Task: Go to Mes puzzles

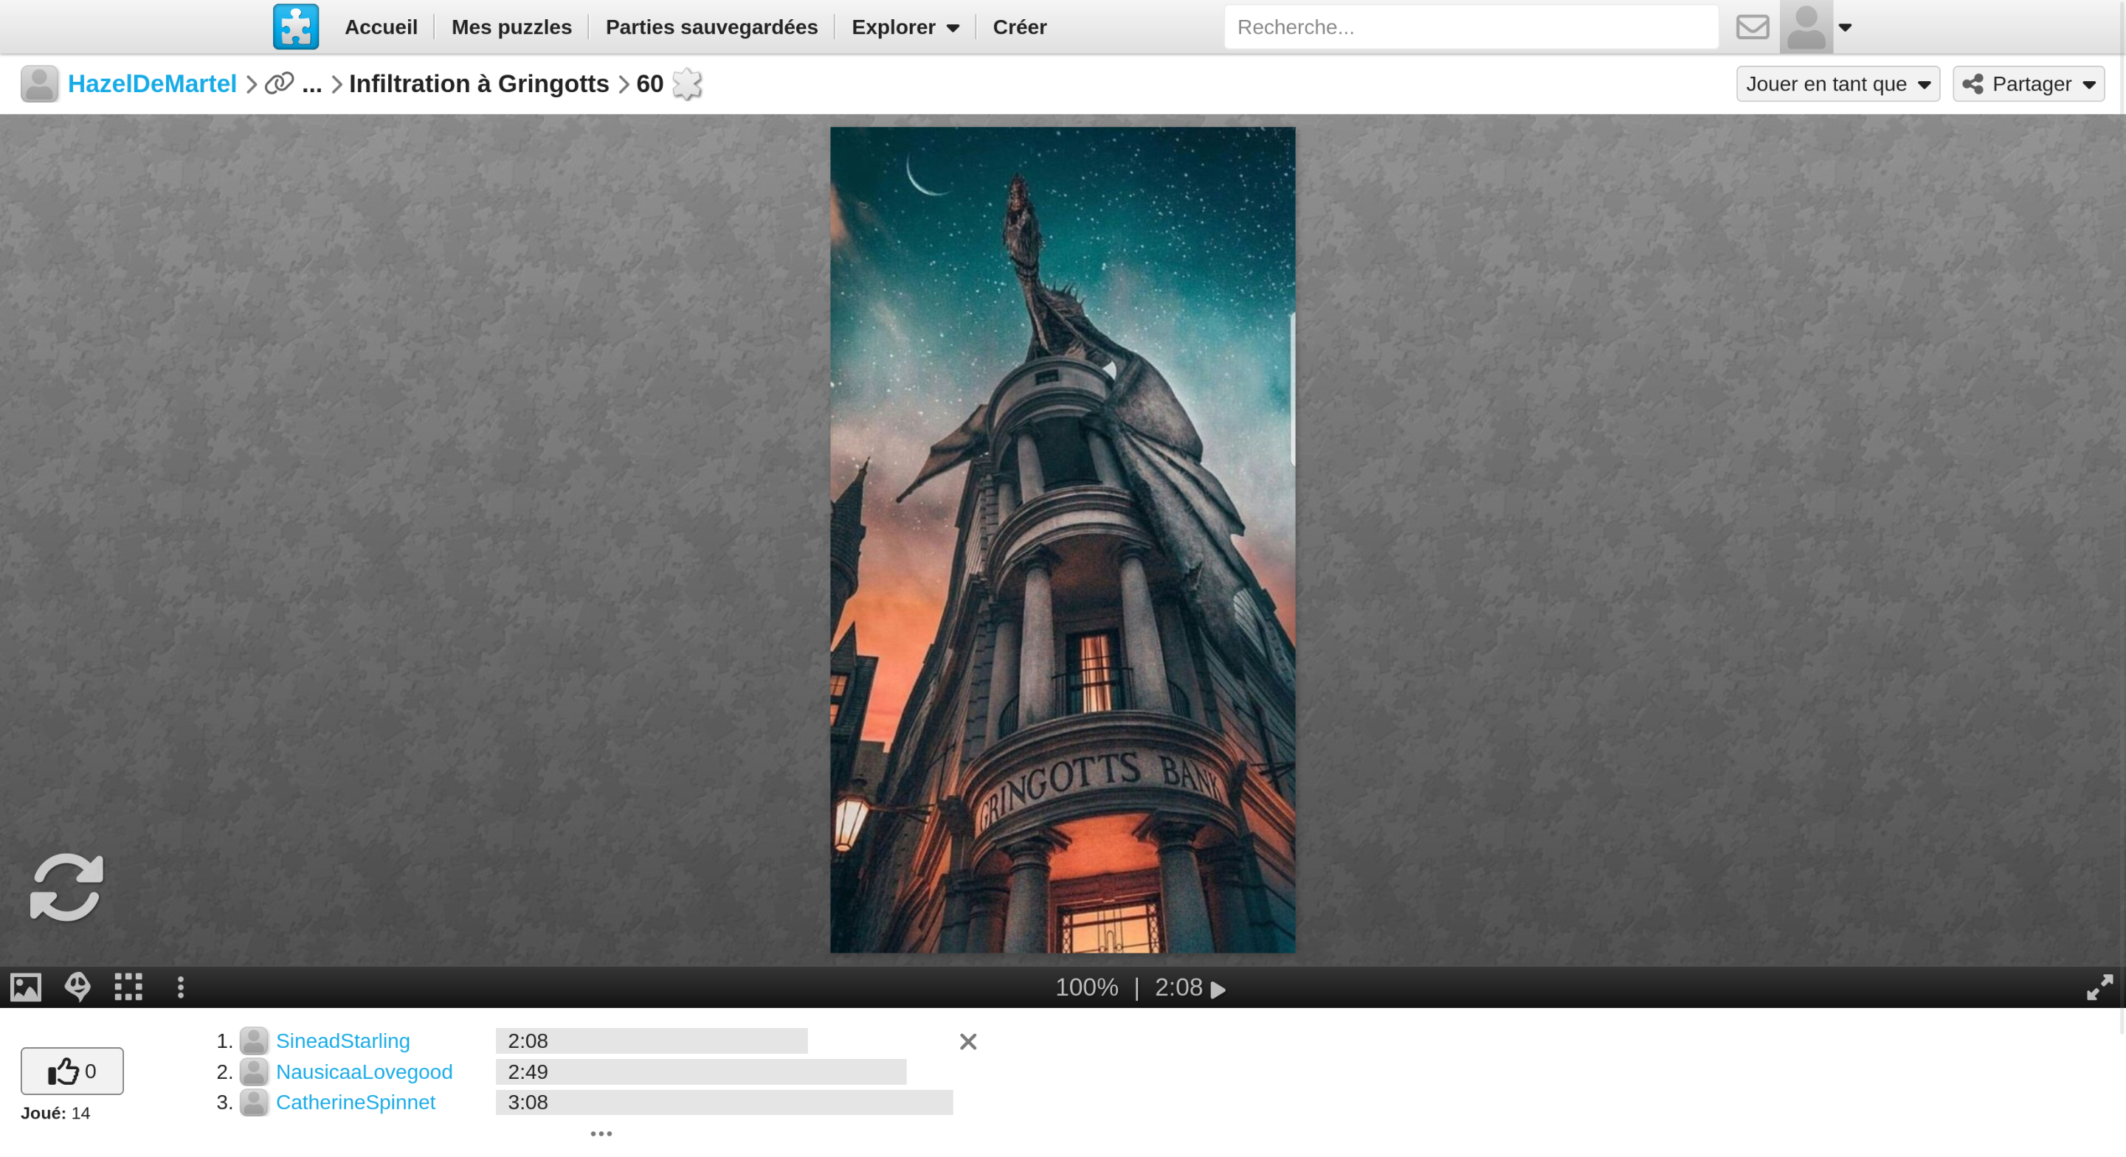Action: (x=511, y=27)
